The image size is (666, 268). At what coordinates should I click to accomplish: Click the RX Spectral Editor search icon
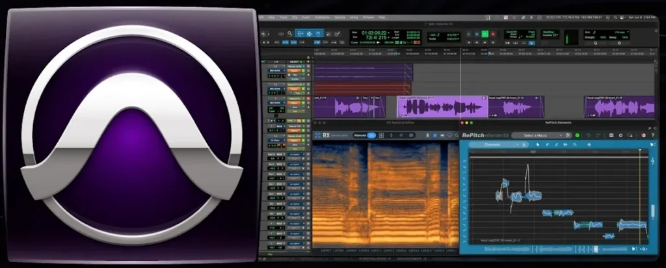tap(457, 135)
